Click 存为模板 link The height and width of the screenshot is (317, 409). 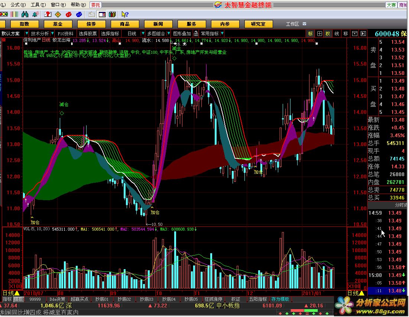(x=280, y=299)
